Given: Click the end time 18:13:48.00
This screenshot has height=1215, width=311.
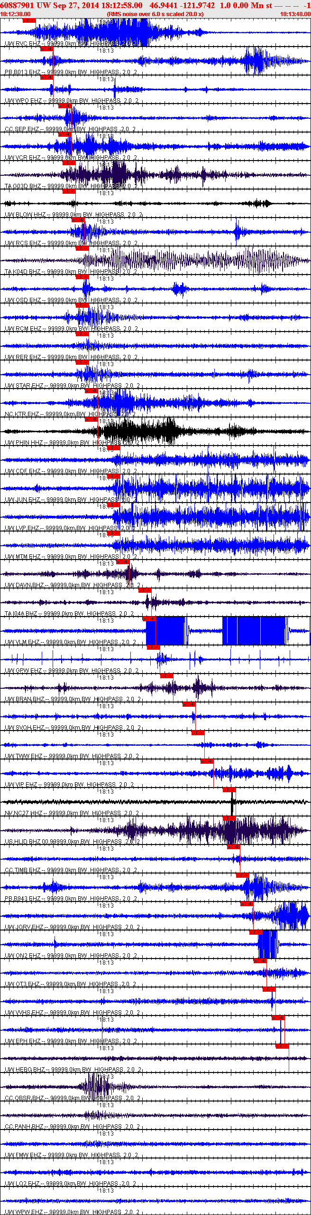Looking at the screenshot, I should click(295, 14).
